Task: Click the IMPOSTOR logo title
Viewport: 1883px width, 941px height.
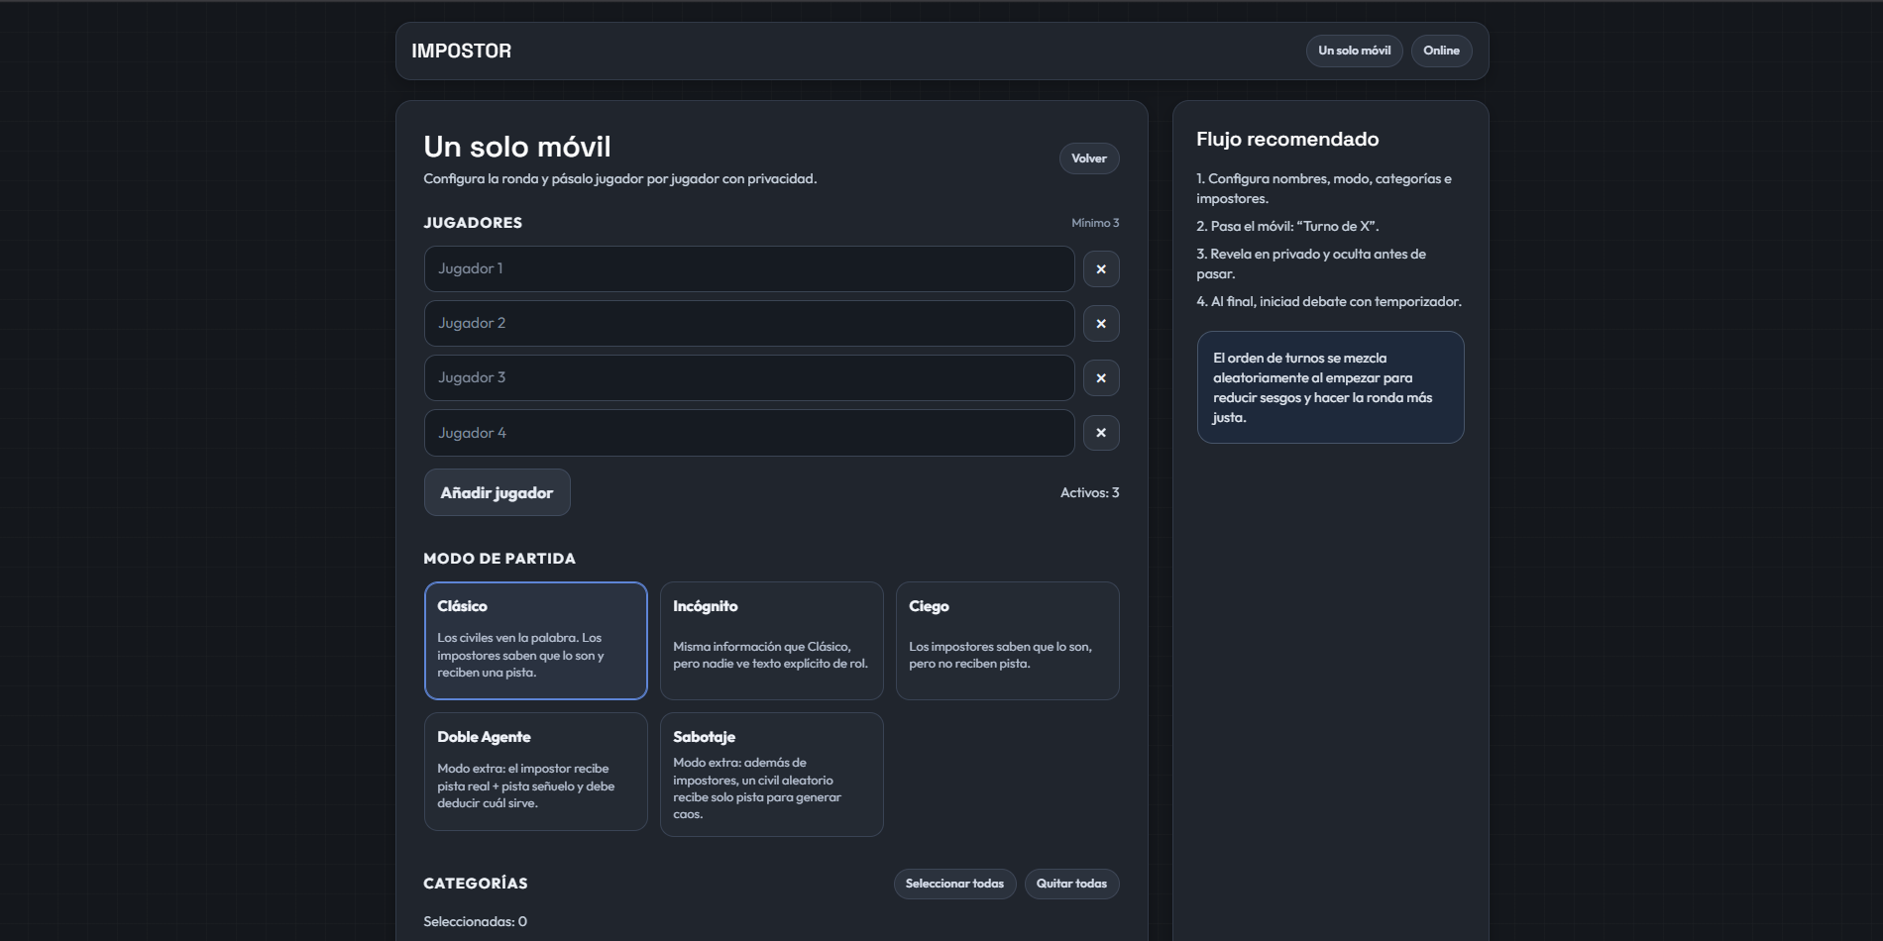Action: point(462,51)
